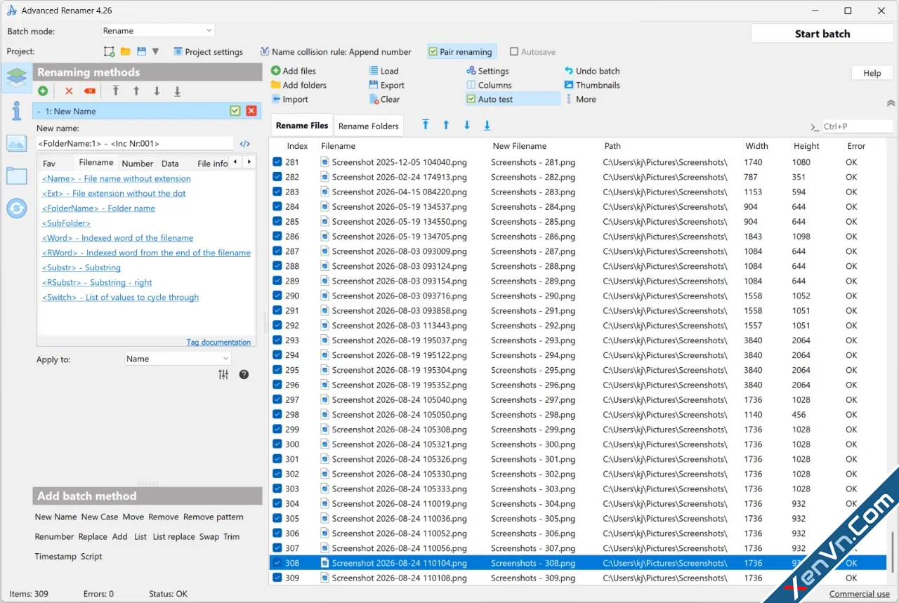899x603 pixels.
Task: Open the method options sliders icon
Action: pos(223,375)
